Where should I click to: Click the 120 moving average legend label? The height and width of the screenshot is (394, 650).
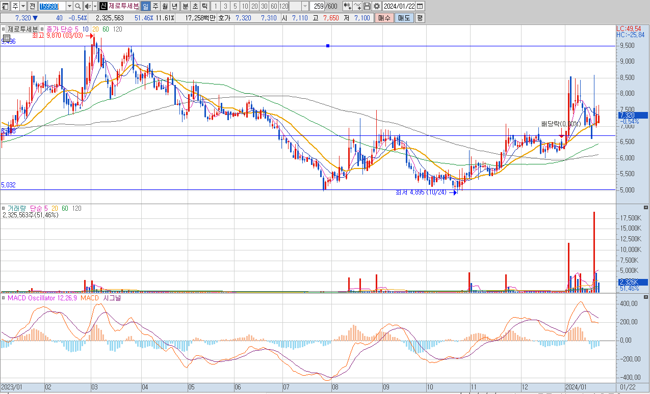(x=117, y=30)
